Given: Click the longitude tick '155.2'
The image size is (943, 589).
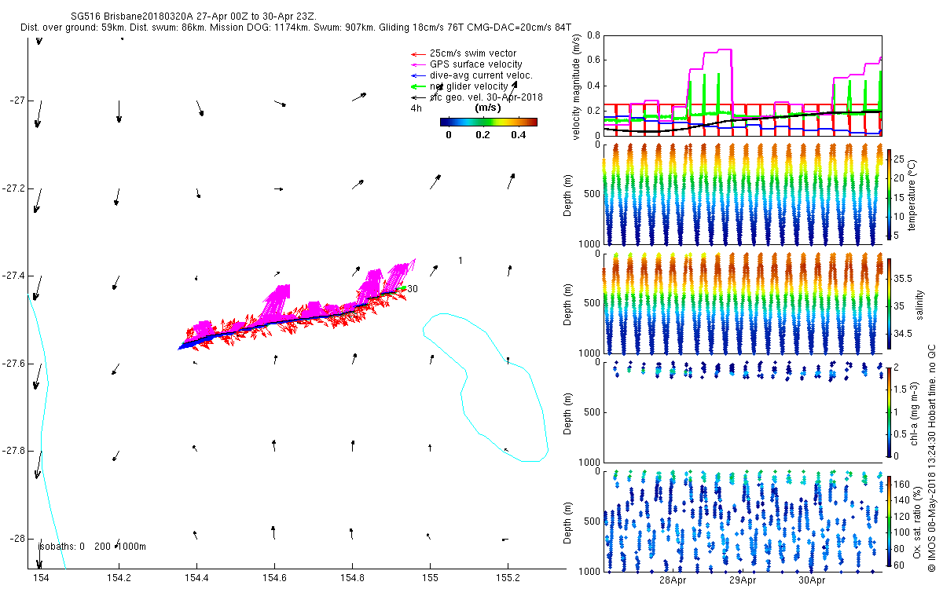Looking at the screenshot, I should click(508, 578).
